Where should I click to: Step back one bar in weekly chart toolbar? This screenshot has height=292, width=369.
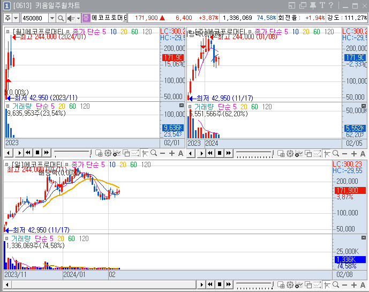pyautogui.click(x=191, y=154)
